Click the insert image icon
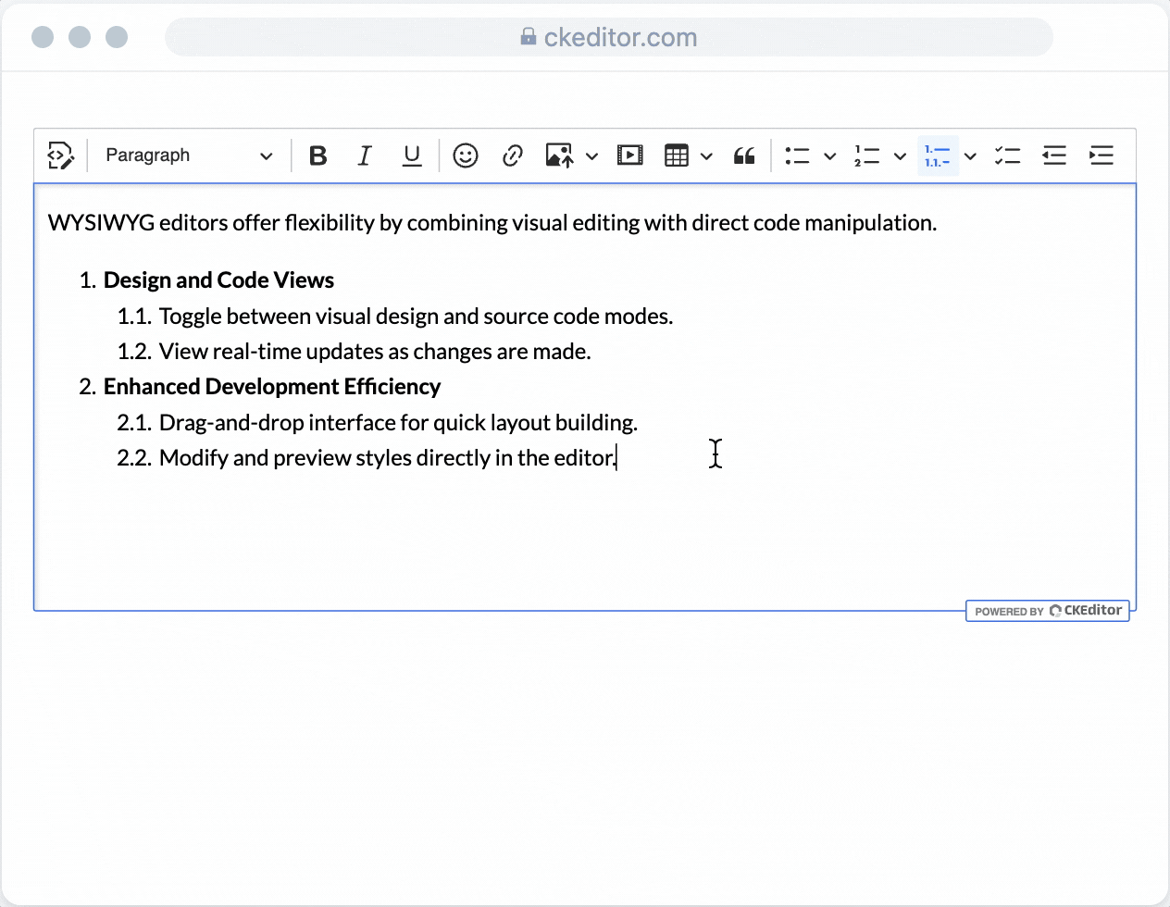The height and width of the screenshot is (907, 1170). 559,155
